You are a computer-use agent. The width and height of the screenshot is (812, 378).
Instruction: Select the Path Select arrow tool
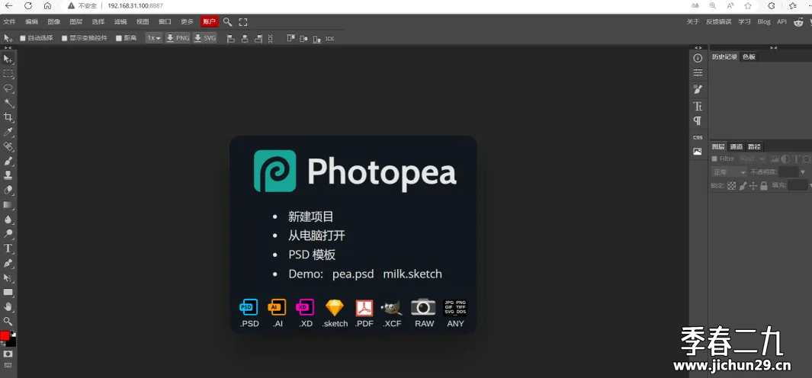(8, 277)
